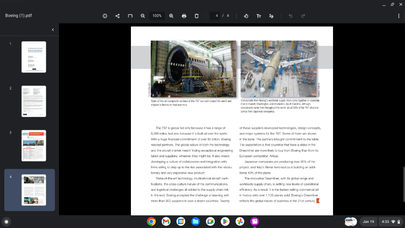Activate the freehand draw tool
Viewport: 405px width, 228px height.
(x=271, y=16)
